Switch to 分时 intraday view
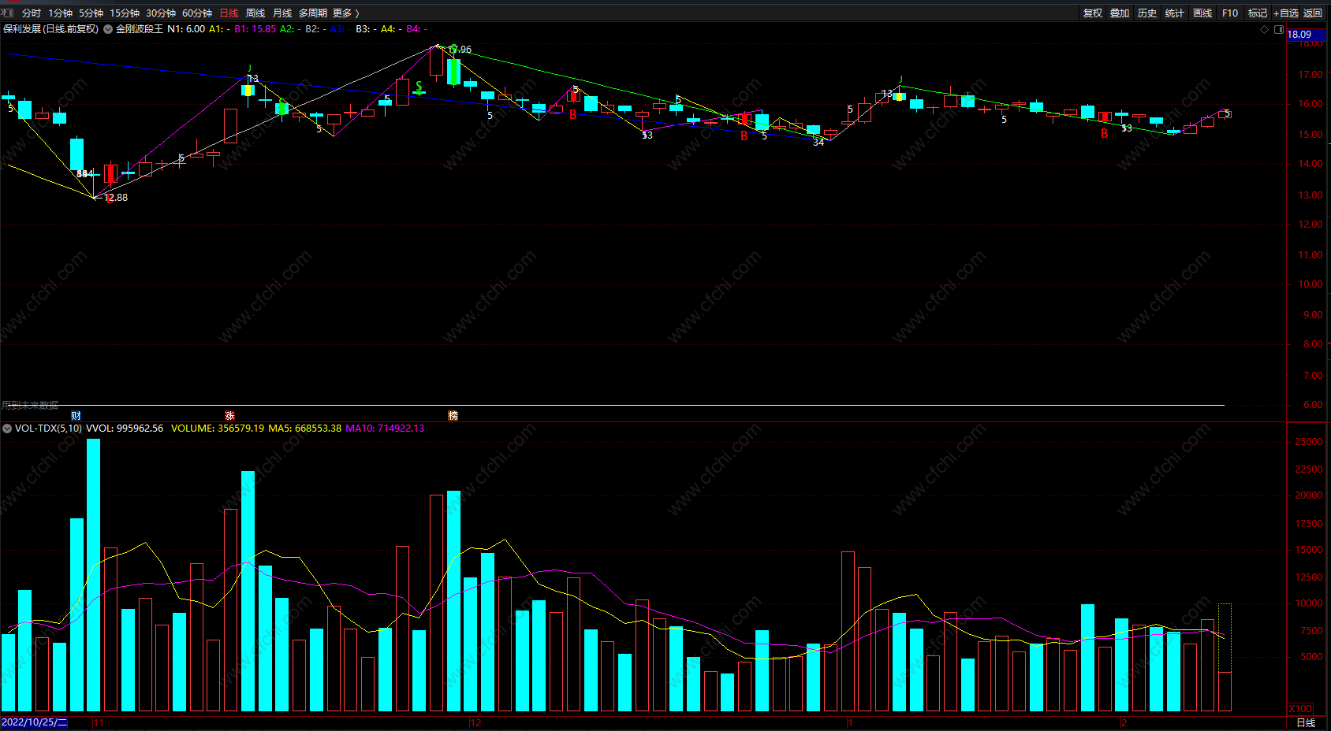The image size is (1331, 731). click(32, 13)
